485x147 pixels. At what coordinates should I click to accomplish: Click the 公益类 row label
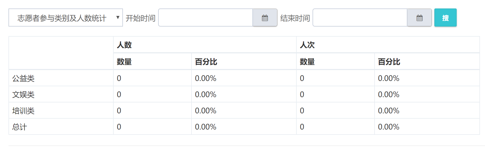click(23, 78)
